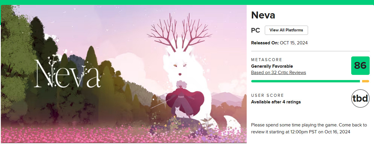The height and width of the screenshot is (146, 374).
Task: Open the Based on 32 Critic Reviews link
Action: click(279, 73)
